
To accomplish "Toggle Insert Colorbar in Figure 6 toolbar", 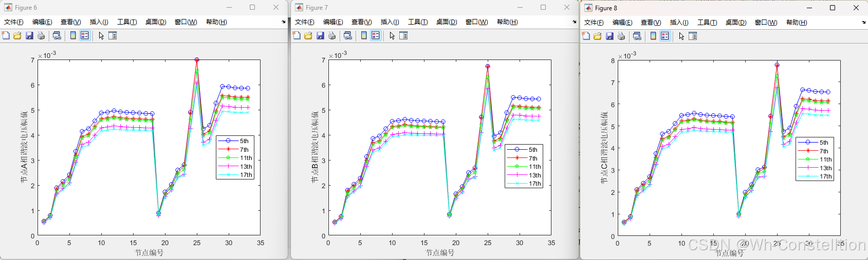I will [x=73, y=35].
